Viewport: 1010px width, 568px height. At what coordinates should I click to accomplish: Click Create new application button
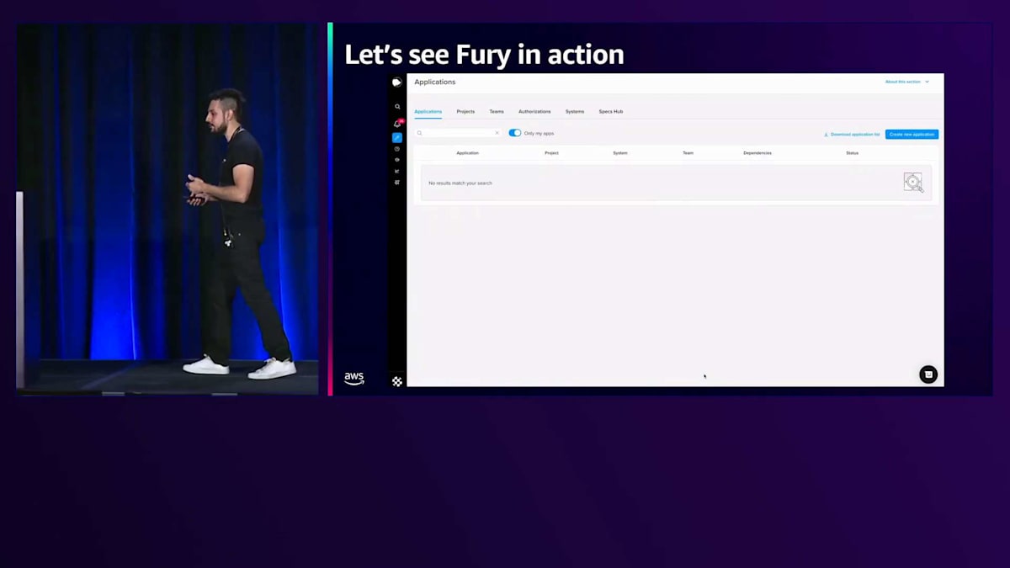pos(912,134)
